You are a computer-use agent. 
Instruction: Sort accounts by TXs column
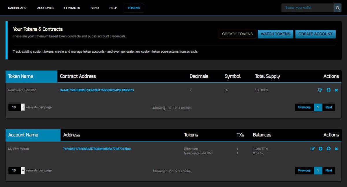coord(240,135)
